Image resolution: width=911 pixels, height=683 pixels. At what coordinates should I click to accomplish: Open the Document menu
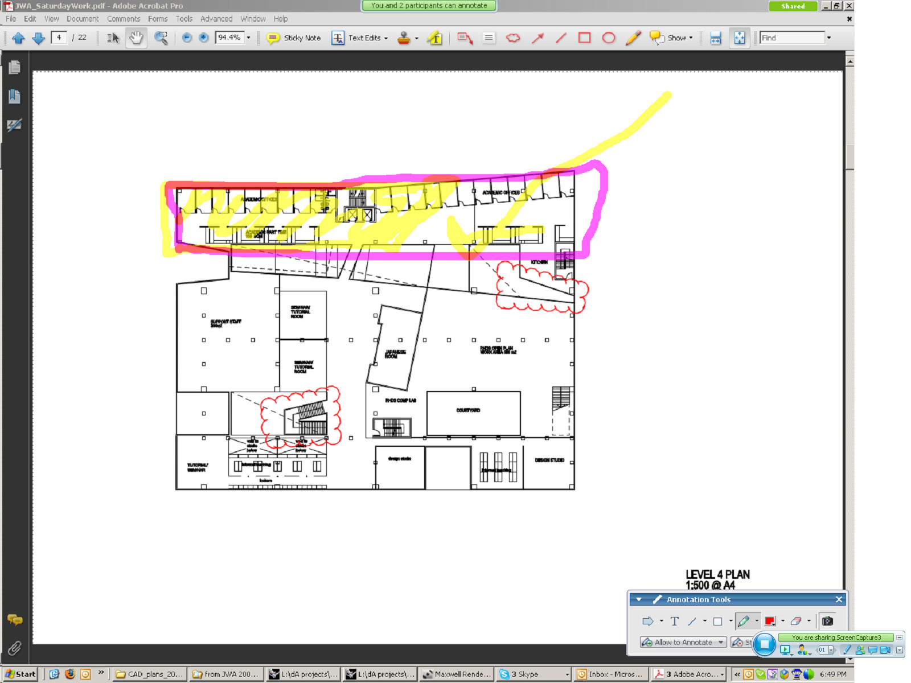pyautogui.click(x=83, y=19)
